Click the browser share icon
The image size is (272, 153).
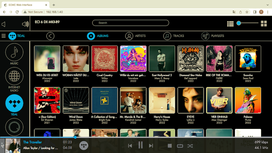[x=240, y=12]
